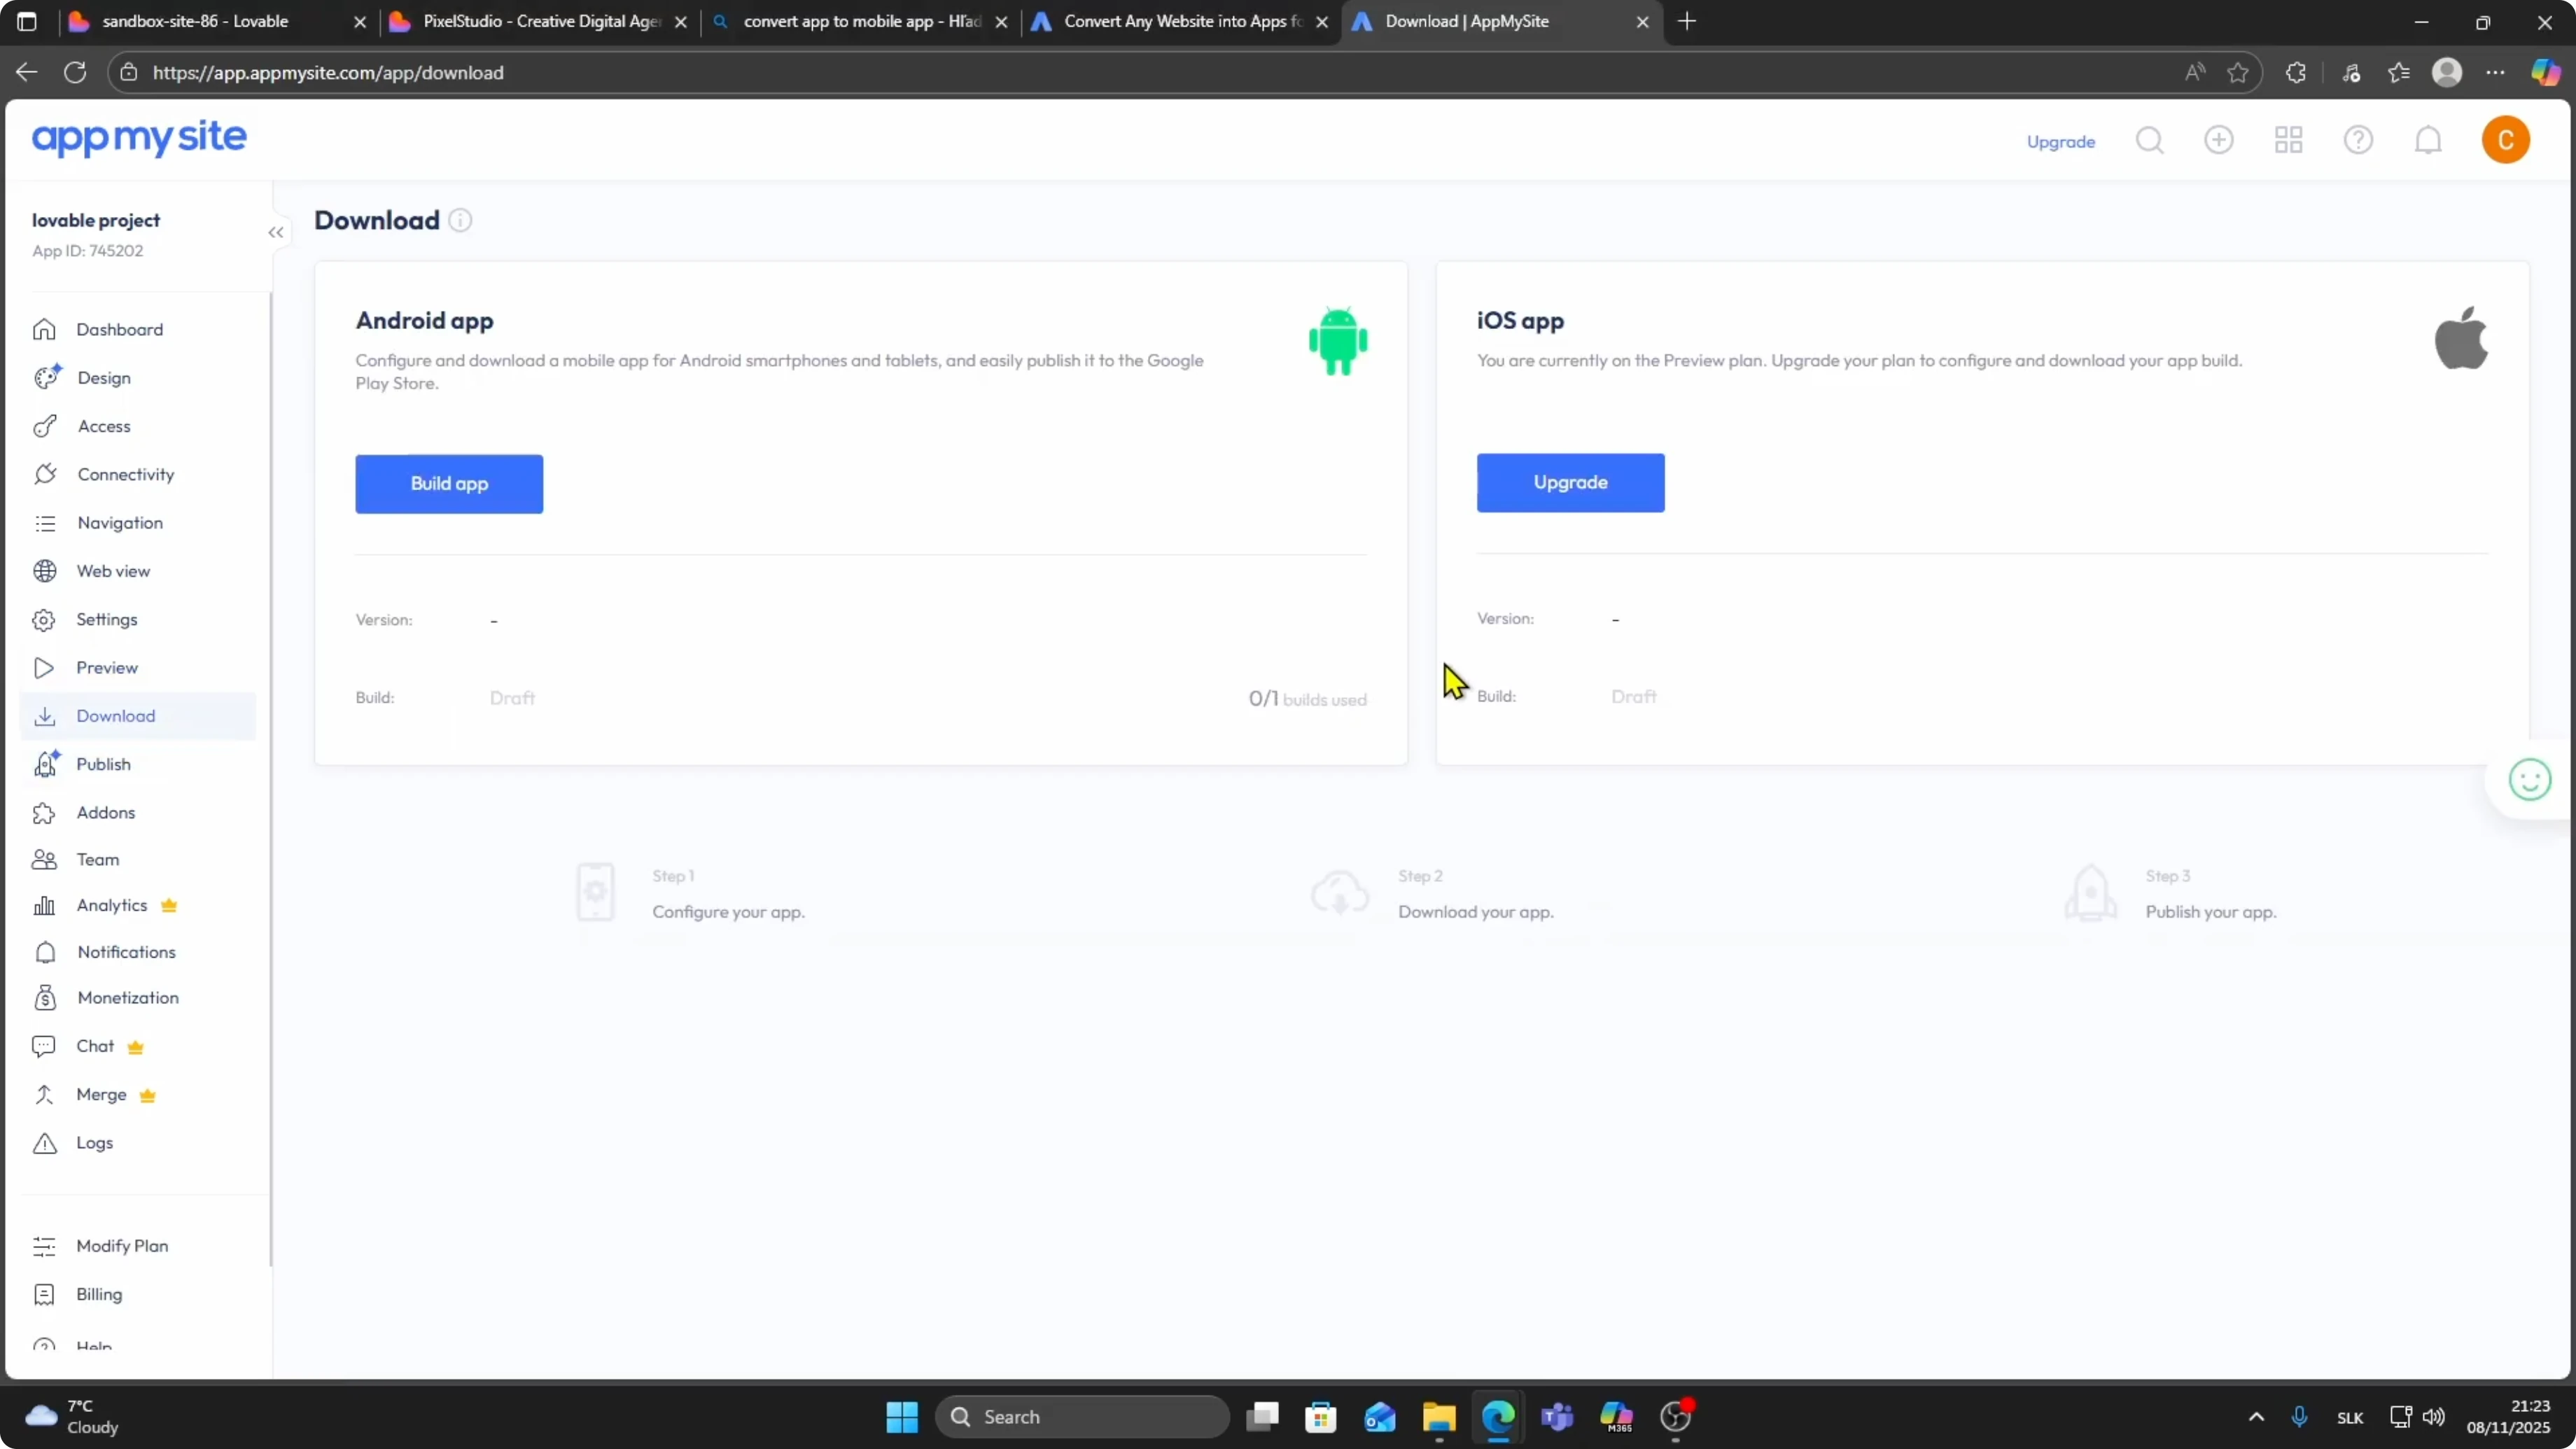This screenshot has width=2576, height=1449.
Task: Click the info icon beside Download heading
Action: 460,220
